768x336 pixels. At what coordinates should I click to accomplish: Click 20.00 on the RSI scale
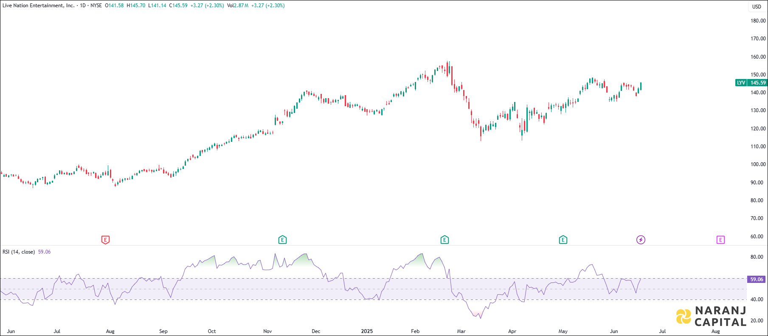point(757,321)
